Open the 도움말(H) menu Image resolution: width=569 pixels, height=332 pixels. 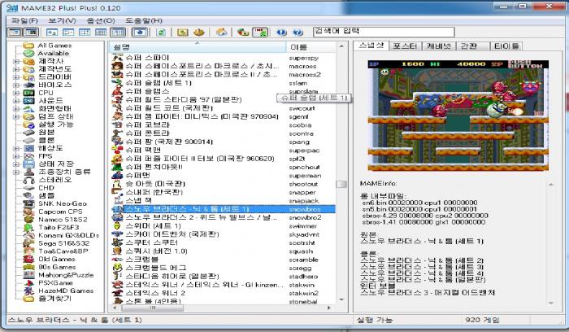[144, 20]
